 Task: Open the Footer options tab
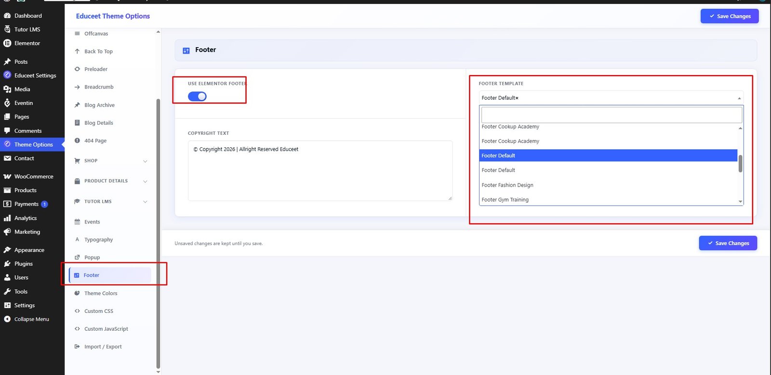click(110, 275)
